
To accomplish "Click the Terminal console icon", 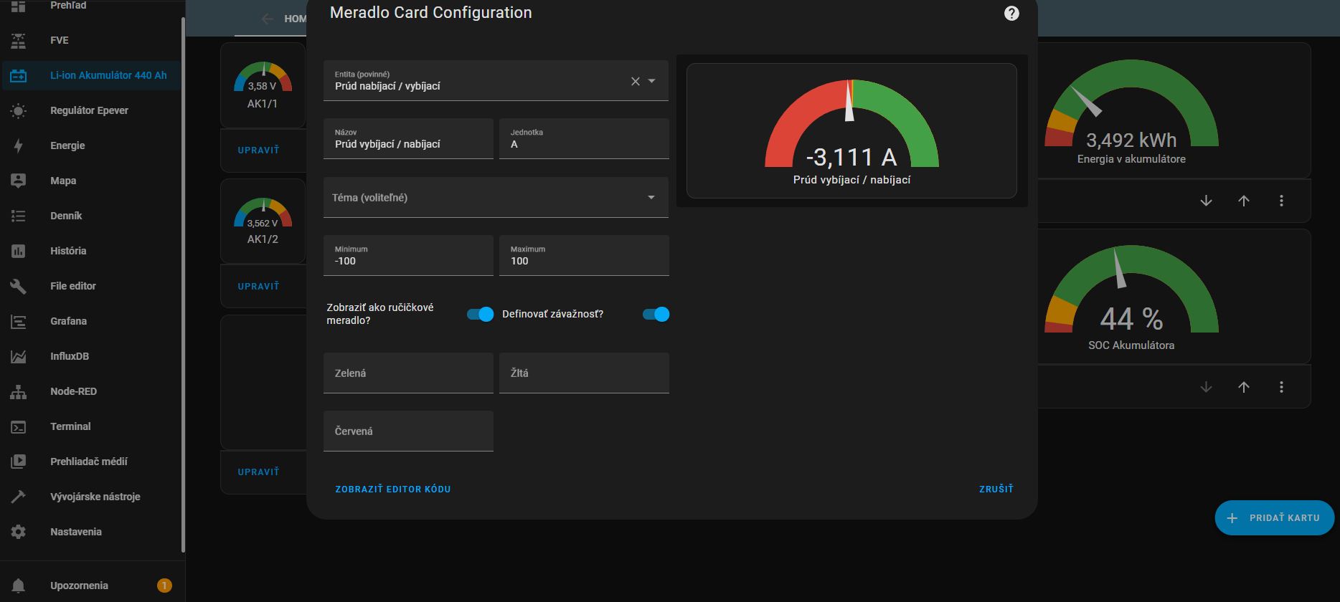I will (19, 426).
